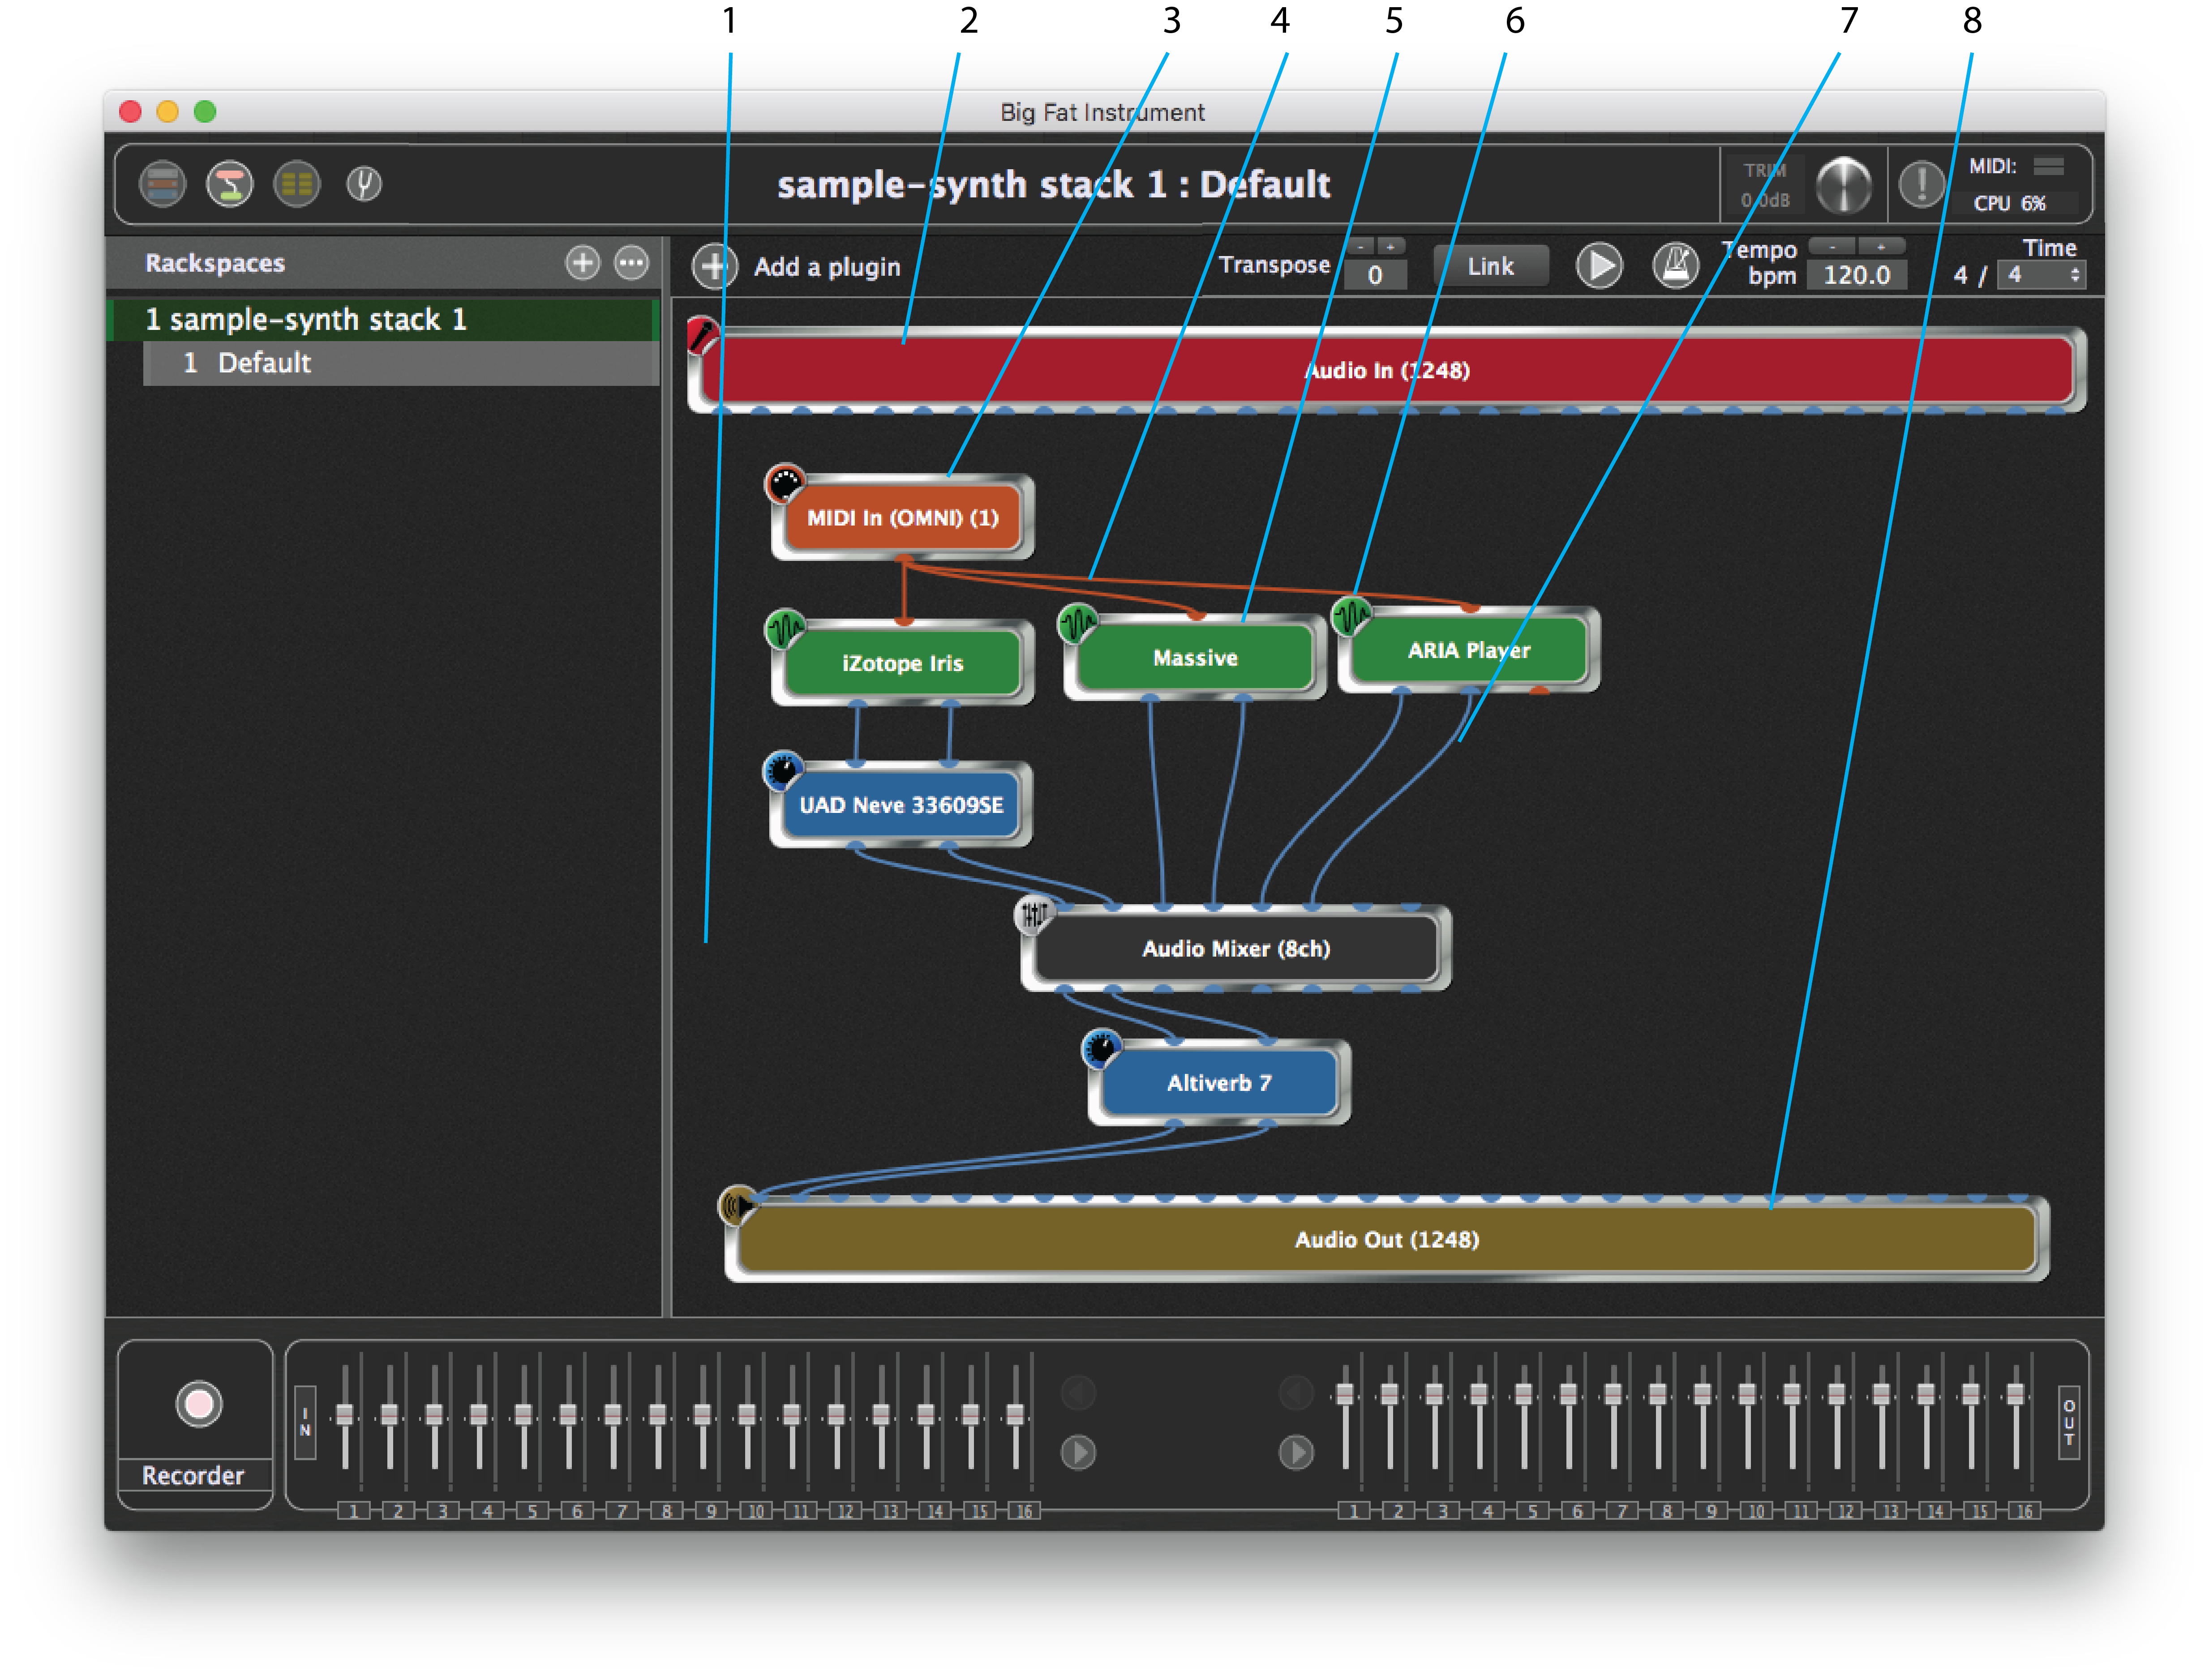The width and height of the screenshot is (2209, 1680).
Task: Select the MIDI In (OMNI) (1) block
Action: 902,517
